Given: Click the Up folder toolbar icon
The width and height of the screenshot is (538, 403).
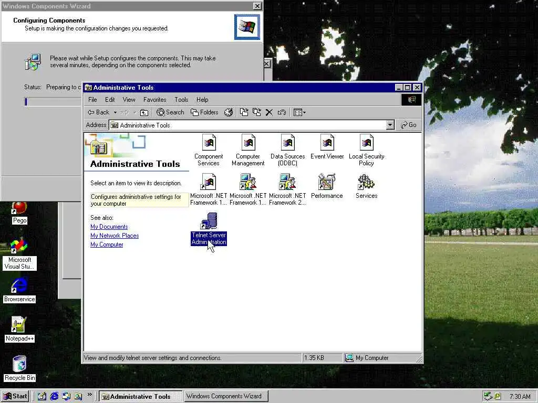Looking at the screenshot, I should [144, 112].
